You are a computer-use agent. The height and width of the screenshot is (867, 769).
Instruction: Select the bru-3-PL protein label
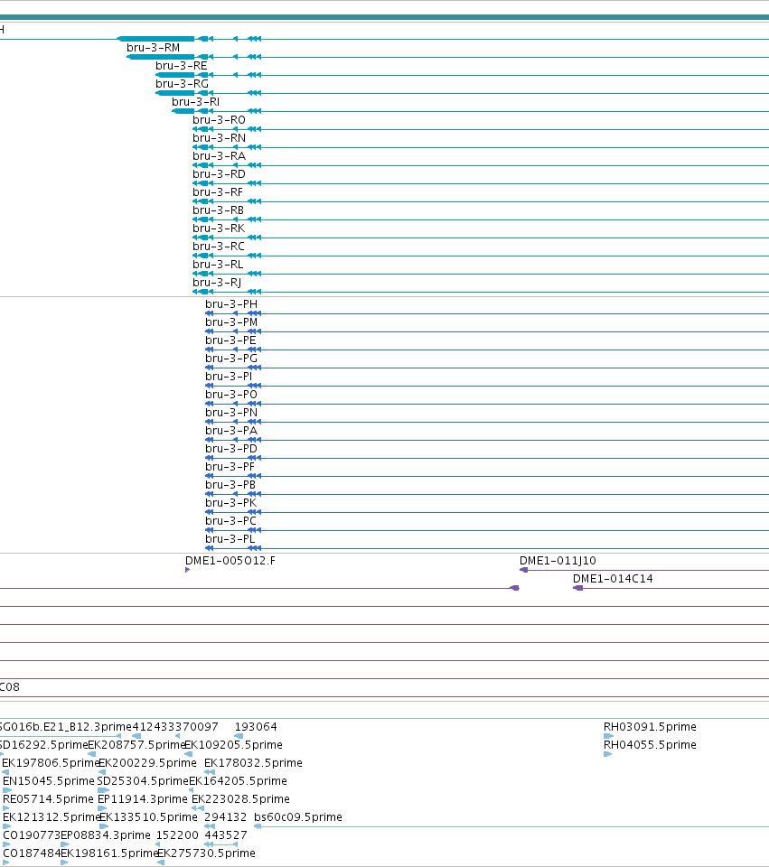[x=230, y=539]
